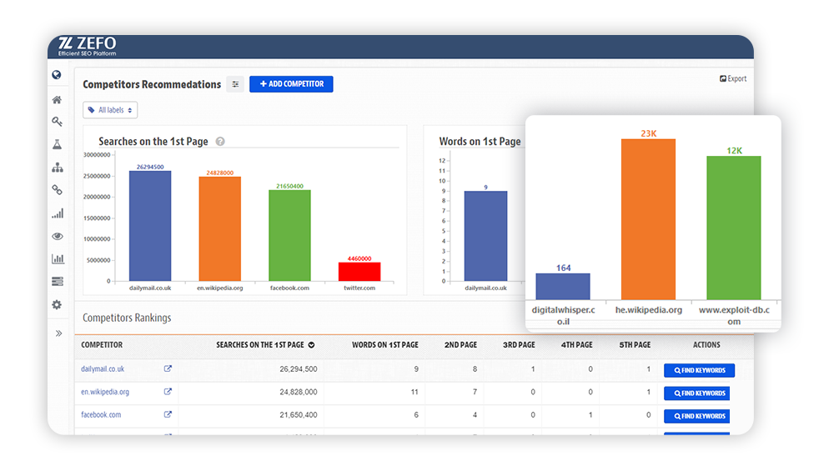Screen dimensions: 834x471
Task: Open dailymail.co.uk in external window icon
Action: (168, 368)
